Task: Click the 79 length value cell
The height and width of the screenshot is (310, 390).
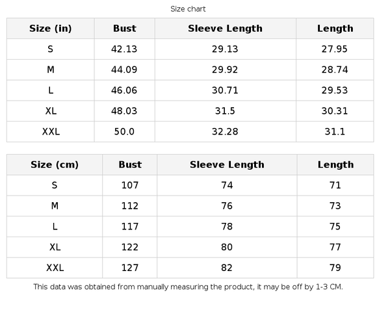Action: pyautogui.click(x=335, y=268)
